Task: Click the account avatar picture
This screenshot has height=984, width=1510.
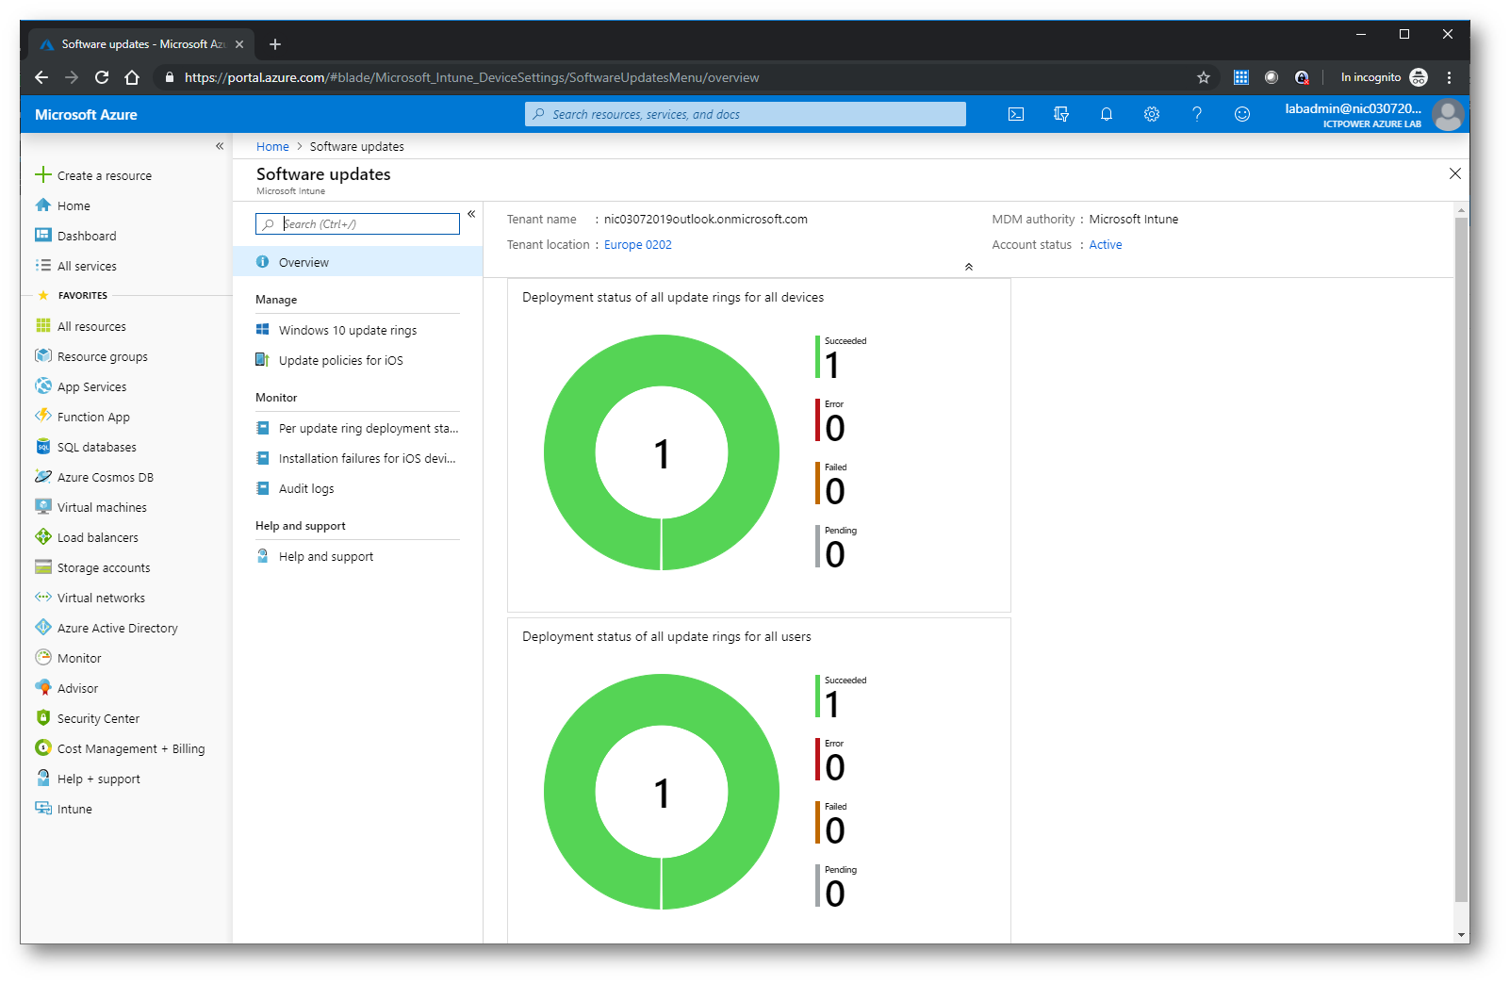Action: point(1448,115)
